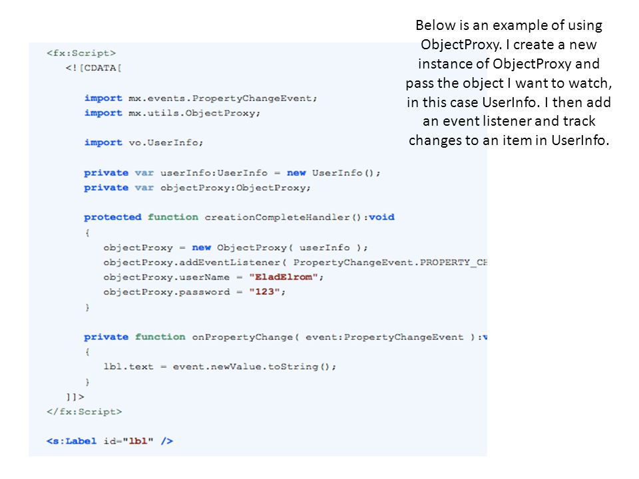Select the mx.utils.ObjectProxy import line
This screenshot has width=639, height=479.
point(172,113)
